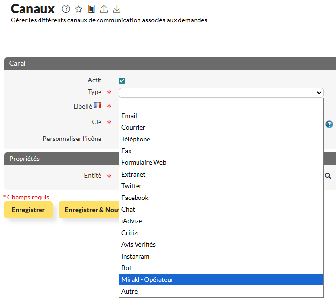The width and height of the screenshot is (336, 299).
Task: Choose Autre at bottom of list
Action: click(x=130, y=291)
